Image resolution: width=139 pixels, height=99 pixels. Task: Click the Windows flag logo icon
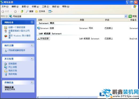tap(135, 7)
